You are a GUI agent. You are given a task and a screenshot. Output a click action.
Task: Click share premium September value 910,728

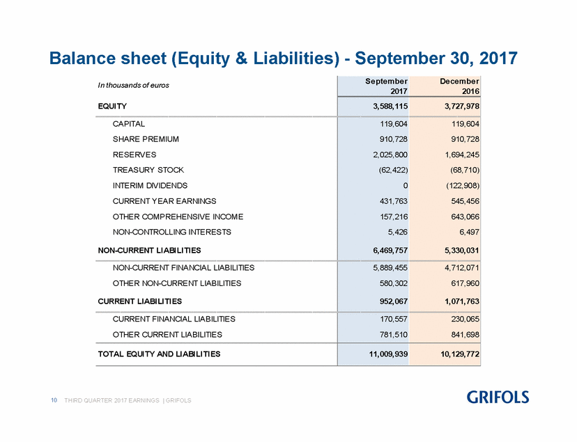(393, 139)
